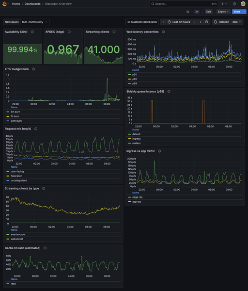Open Ingress vs app traffic title menu
This screenshot has width=248, height=291.
point(140,151)
